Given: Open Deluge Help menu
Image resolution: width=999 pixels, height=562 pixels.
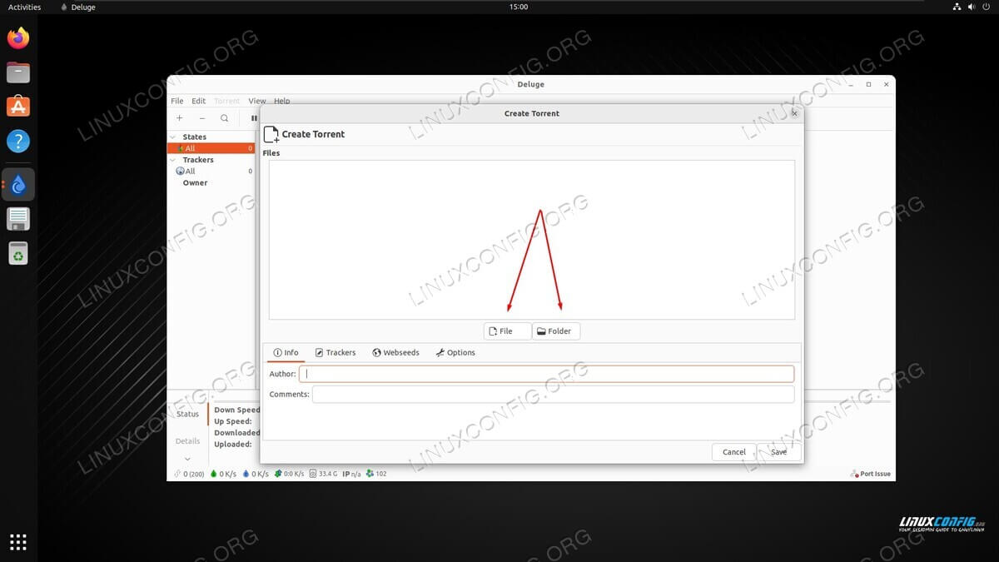Looking at the screenshot, I should click(x=282, y=101).
